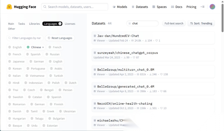Click the reset arrow icon in Reset Languages
224x131 pixels.
49,38
